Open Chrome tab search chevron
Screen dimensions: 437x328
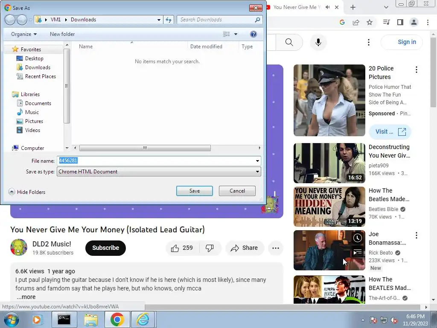386,7
